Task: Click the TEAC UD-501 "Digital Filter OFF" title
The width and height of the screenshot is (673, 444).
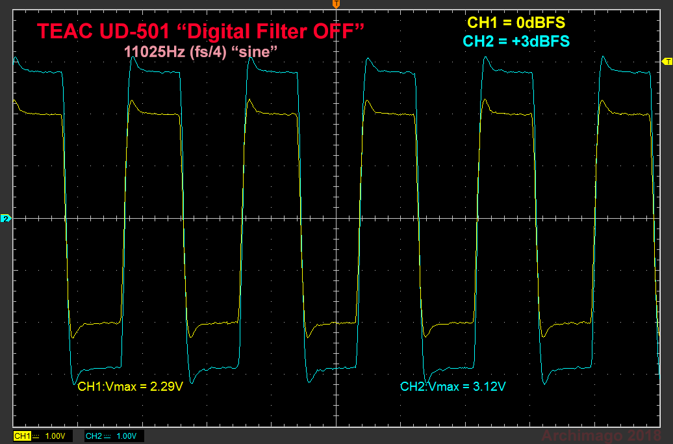Action: (x=201, y=31)
